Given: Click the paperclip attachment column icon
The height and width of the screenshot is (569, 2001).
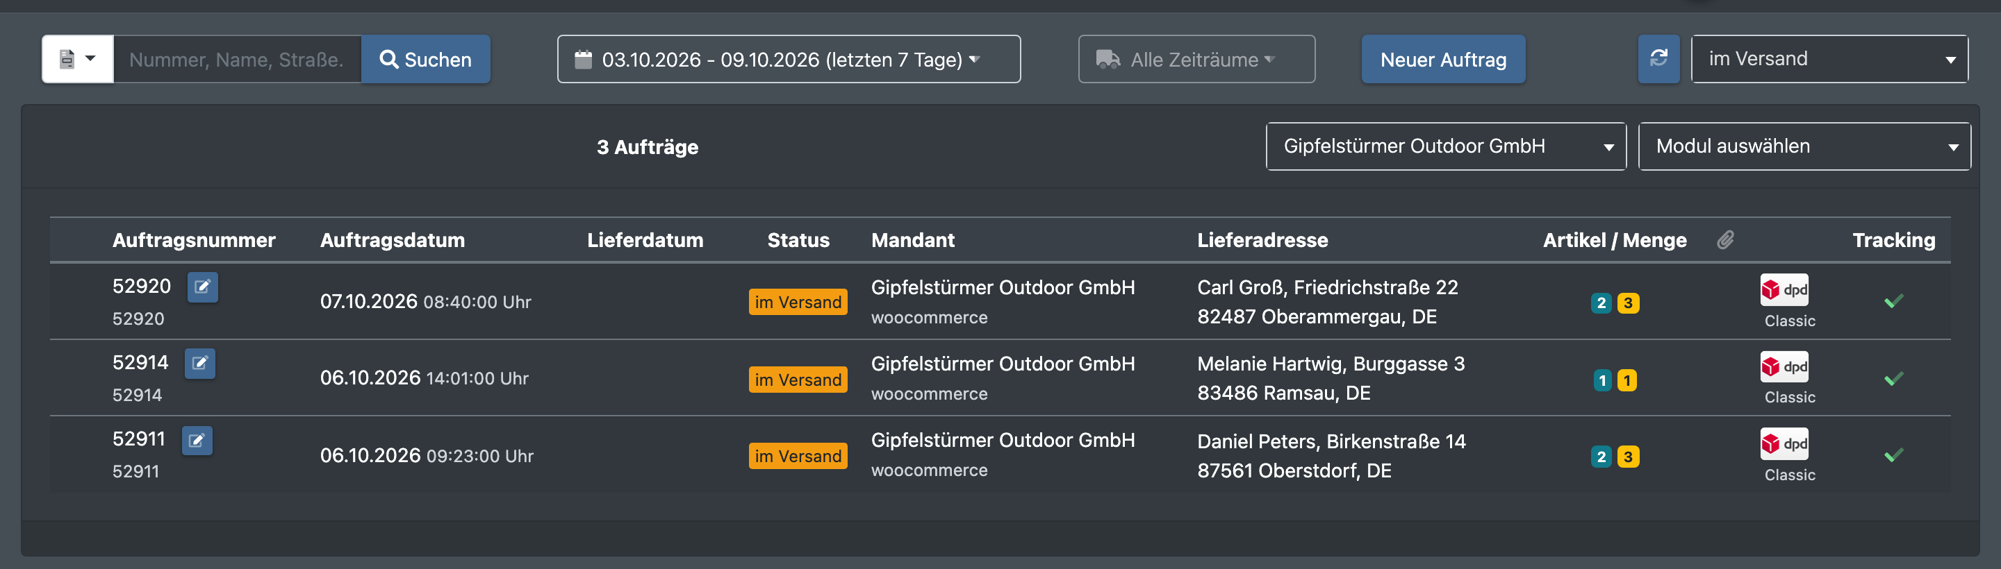Looking at the screenshot, I should (x=1725, y=240).
